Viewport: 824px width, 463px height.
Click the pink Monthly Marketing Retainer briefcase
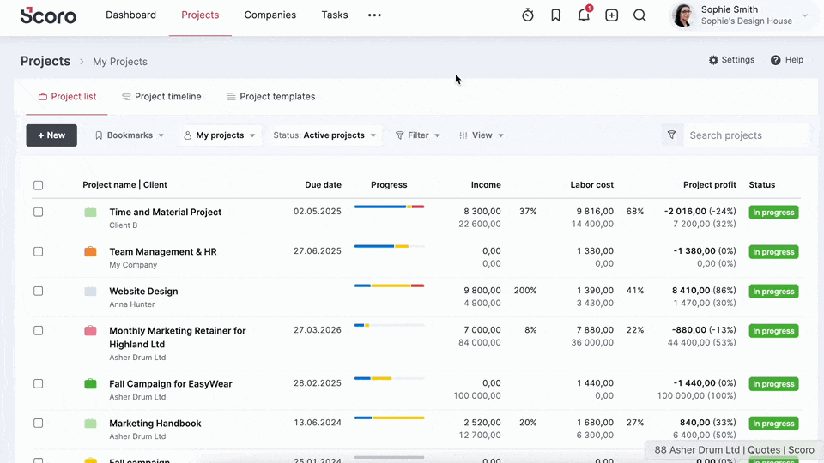(90, 331)
